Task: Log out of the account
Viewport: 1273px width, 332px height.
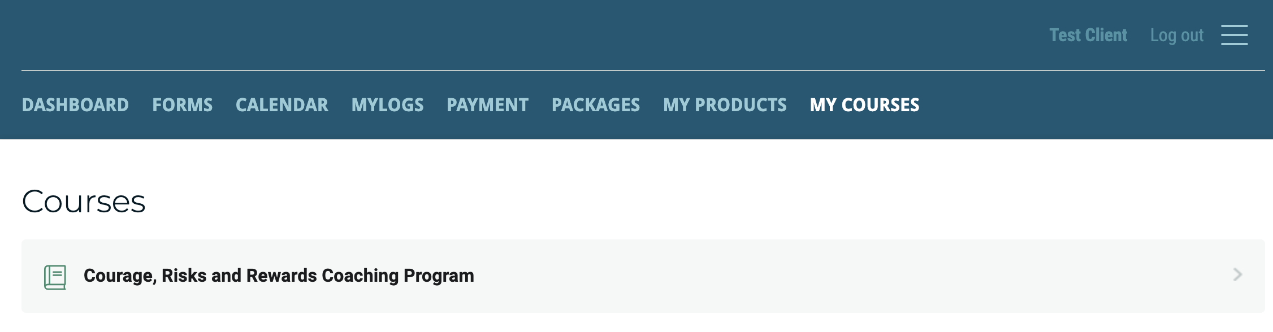Action: pyautogui.click(x=1177, y=35)
